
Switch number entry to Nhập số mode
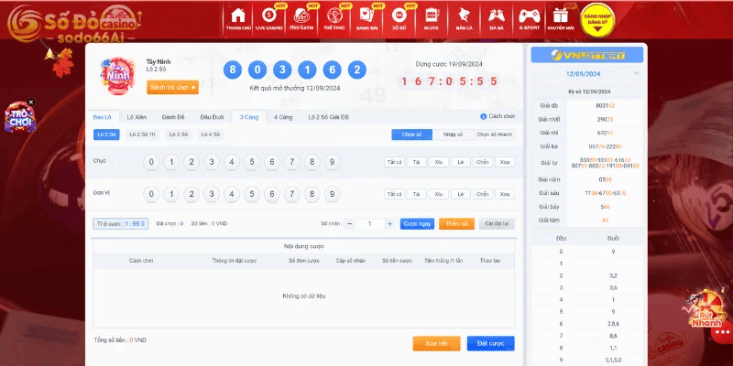click(x=453, y=135)
